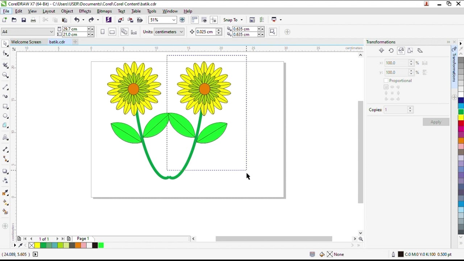This screenshot has height=261, width=464.
Task: Enable the Proportional checkbox
Action: pos(386,80)
